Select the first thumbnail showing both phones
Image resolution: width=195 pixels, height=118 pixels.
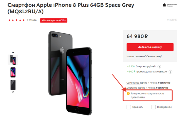13,60
